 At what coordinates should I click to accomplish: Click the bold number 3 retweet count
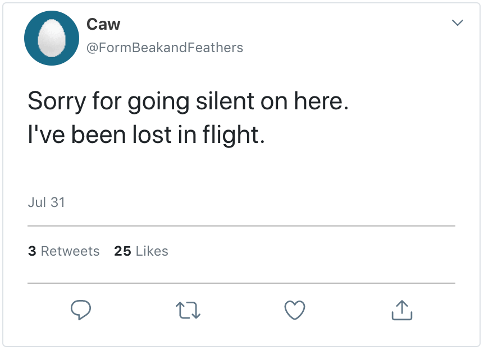click(31, 251)
